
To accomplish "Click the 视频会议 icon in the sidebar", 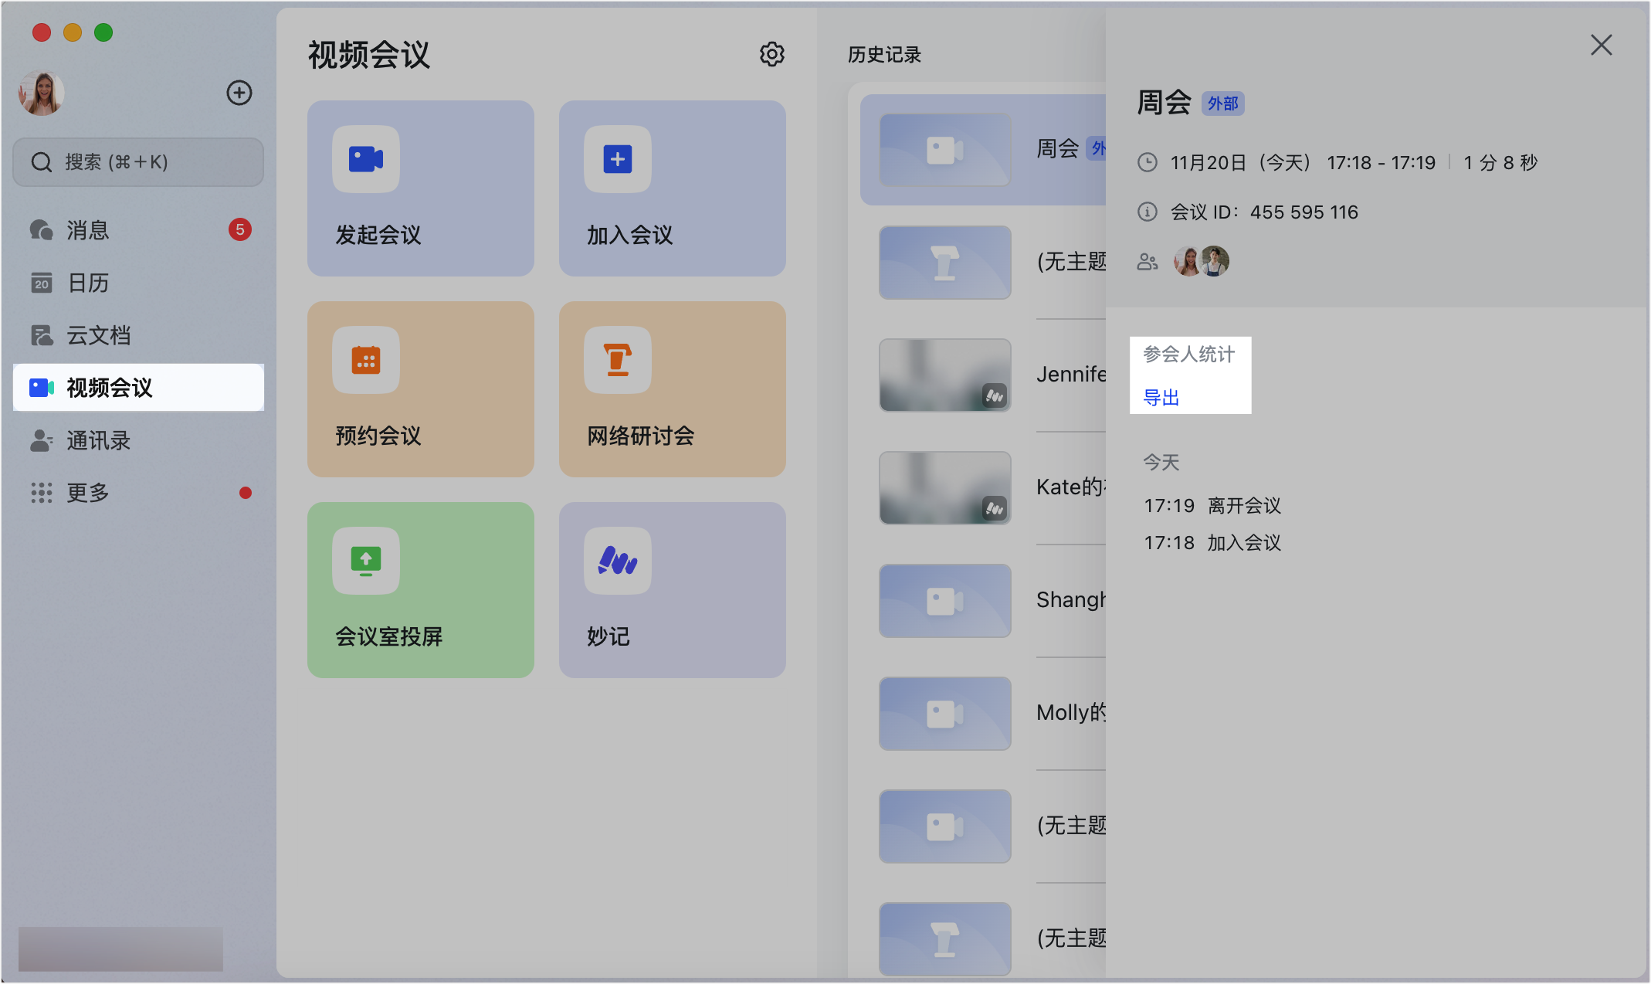I will pos(42,388).
